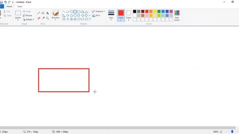Activate the Color 1 foreground swatch

click(121, 15)
